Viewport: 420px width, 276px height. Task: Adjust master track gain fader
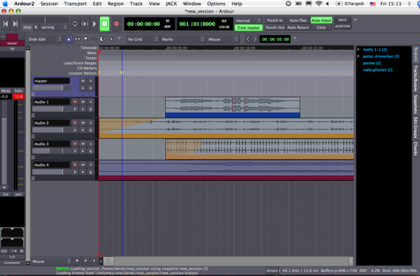click(51, 88)
